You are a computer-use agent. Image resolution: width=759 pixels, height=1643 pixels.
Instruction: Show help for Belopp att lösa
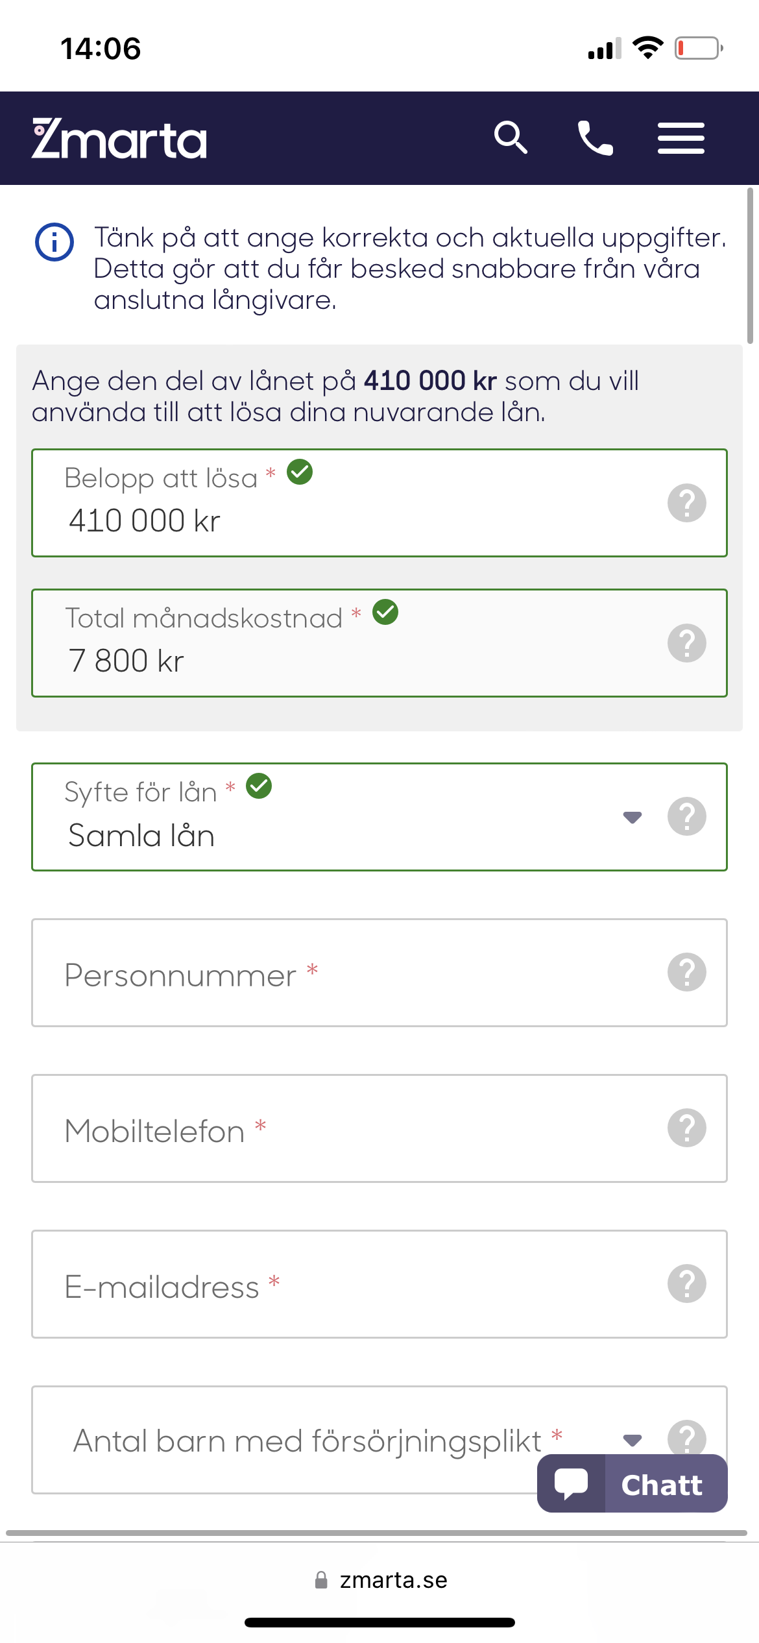tap(686, 503)
